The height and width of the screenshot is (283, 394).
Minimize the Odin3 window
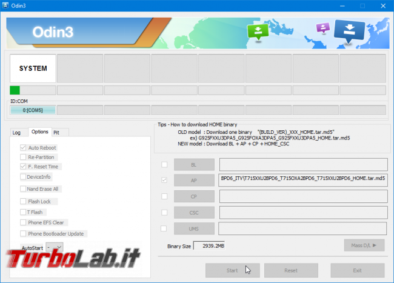(x=342, y=6)
